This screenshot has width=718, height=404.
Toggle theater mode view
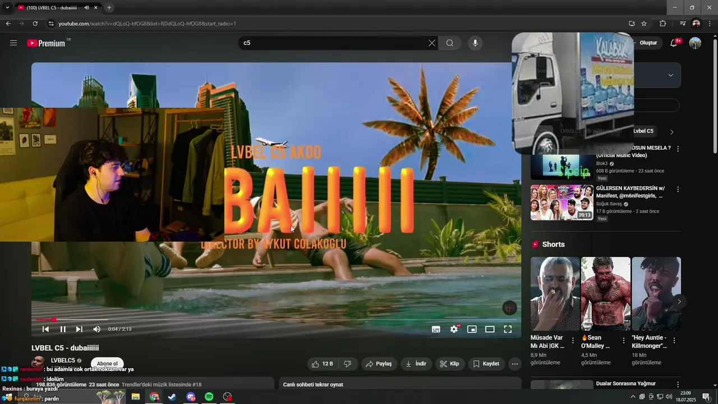click(x=490, y=329)
